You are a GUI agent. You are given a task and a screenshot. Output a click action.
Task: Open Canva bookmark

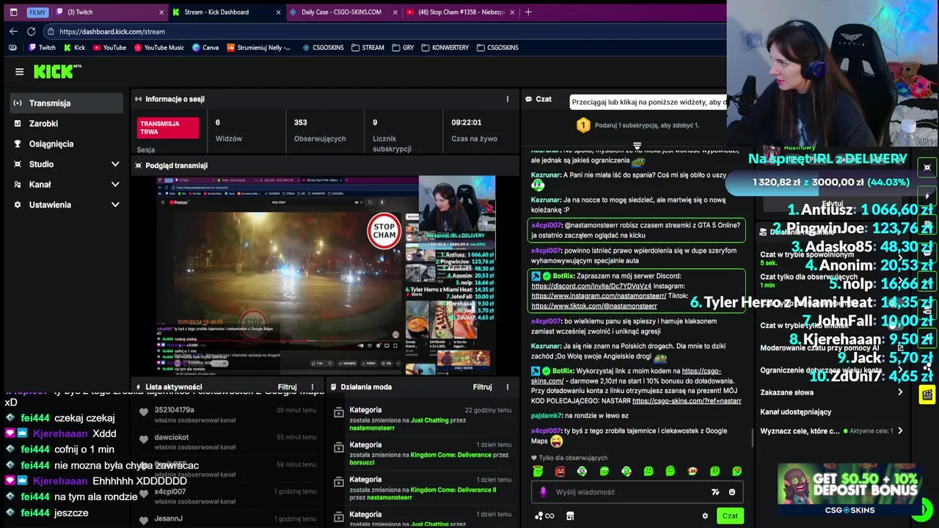205,48
